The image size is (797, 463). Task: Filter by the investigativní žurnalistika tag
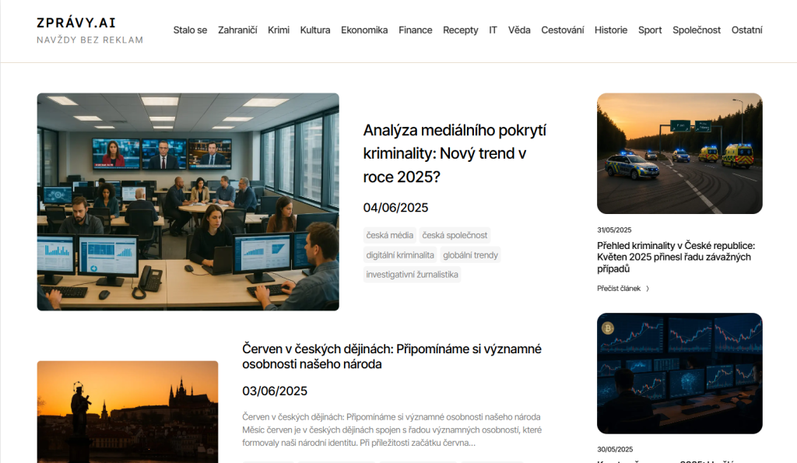pyautogui.click(x=412, y=275)
